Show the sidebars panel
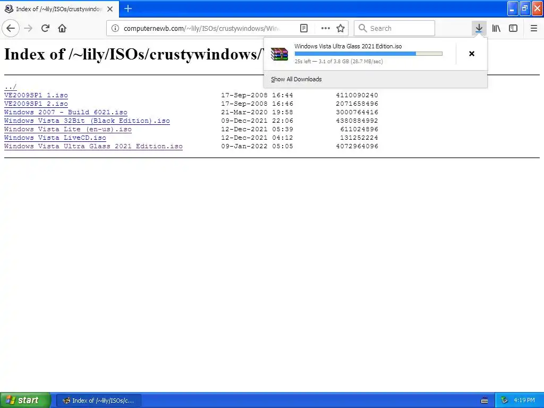Image resolution: width=544 pixels, height=408 pixels. pyautogui.click(x=513, y=28)
